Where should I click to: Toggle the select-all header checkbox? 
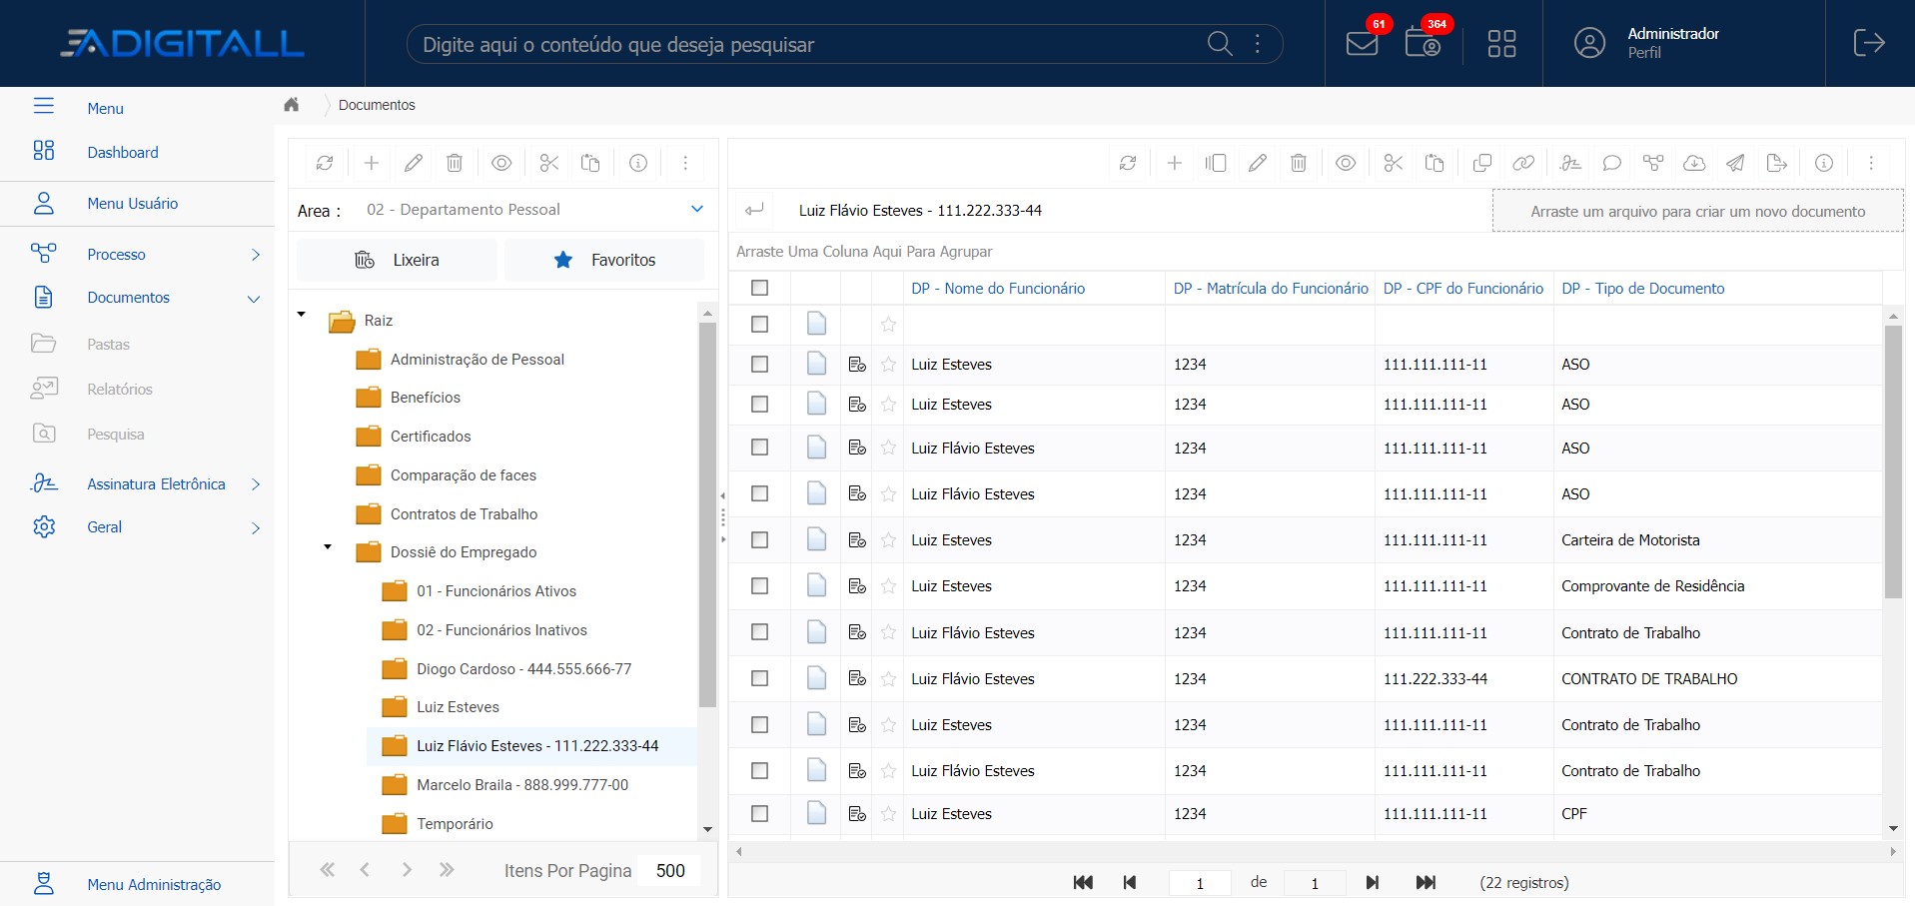coord(759,288)
